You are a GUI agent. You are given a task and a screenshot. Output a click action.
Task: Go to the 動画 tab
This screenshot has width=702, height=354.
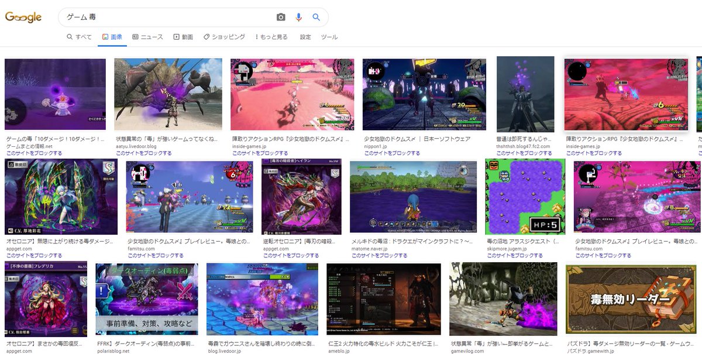(183, 37)
